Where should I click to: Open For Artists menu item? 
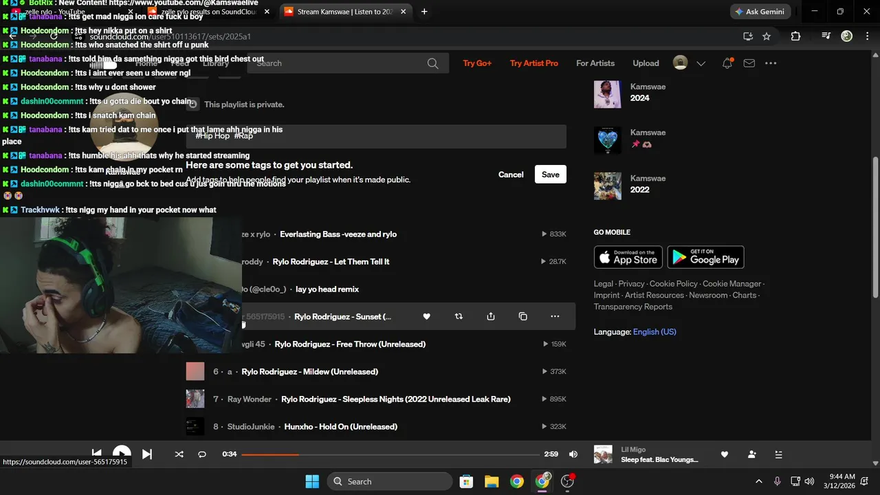coord(595,63)
